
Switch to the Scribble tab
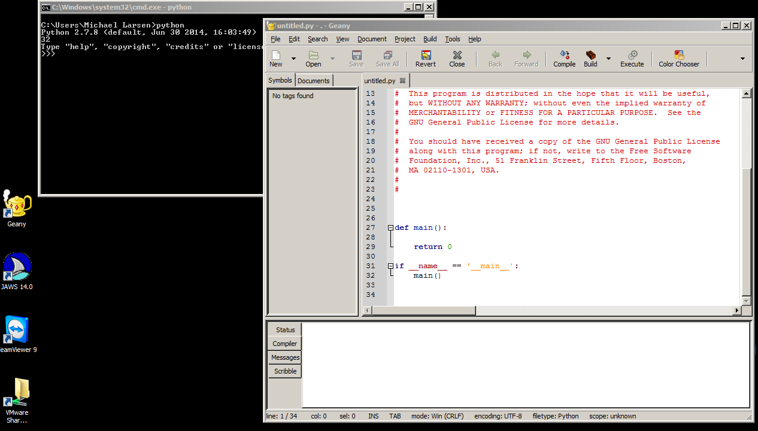pyautogui.click(x=285, y=371)
